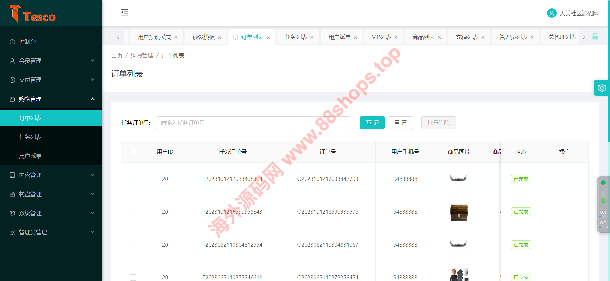
Task: Click the 重置 reset button
Action: [x=400, y=123]
